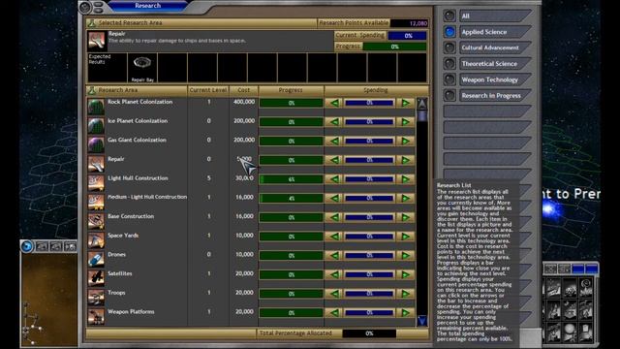The height and width of the screenshot is (349, 620).
Task: Select the Satellites icon
Action: click(x=96, y=278)
